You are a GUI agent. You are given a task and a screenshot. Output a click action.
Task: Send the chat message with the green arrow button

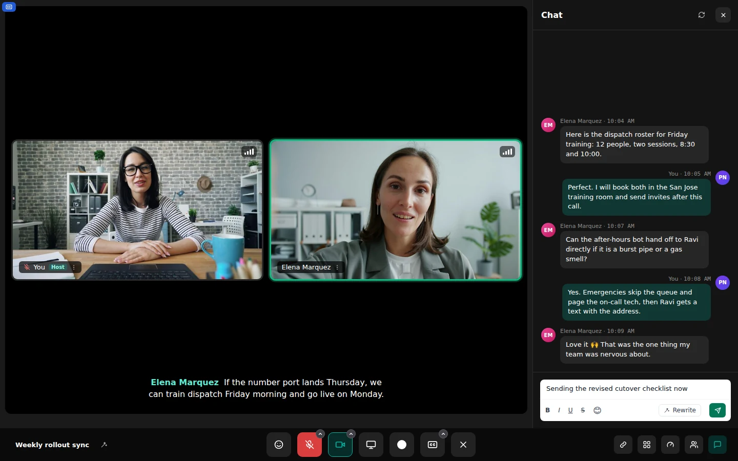coord(717,410)
